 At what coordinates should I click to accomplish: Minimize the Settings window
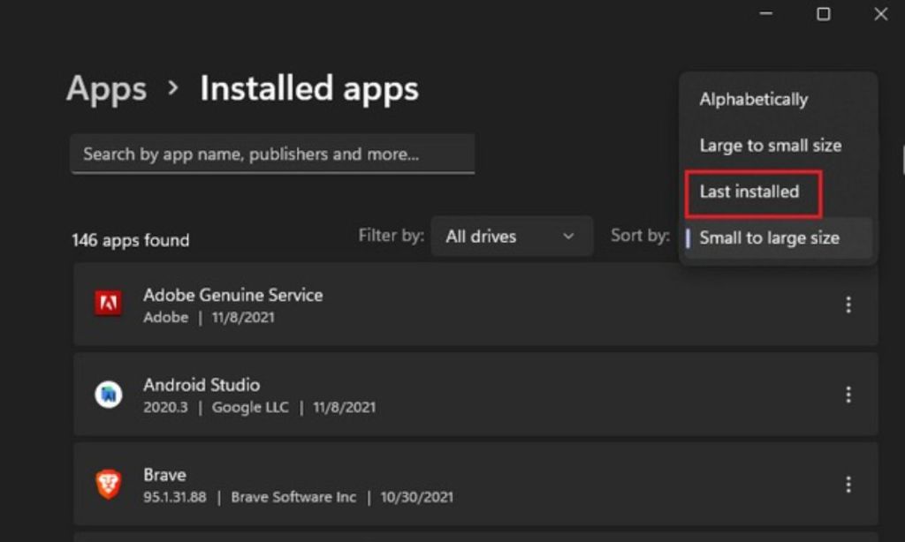pyautogui.click(x=766, y=13)
